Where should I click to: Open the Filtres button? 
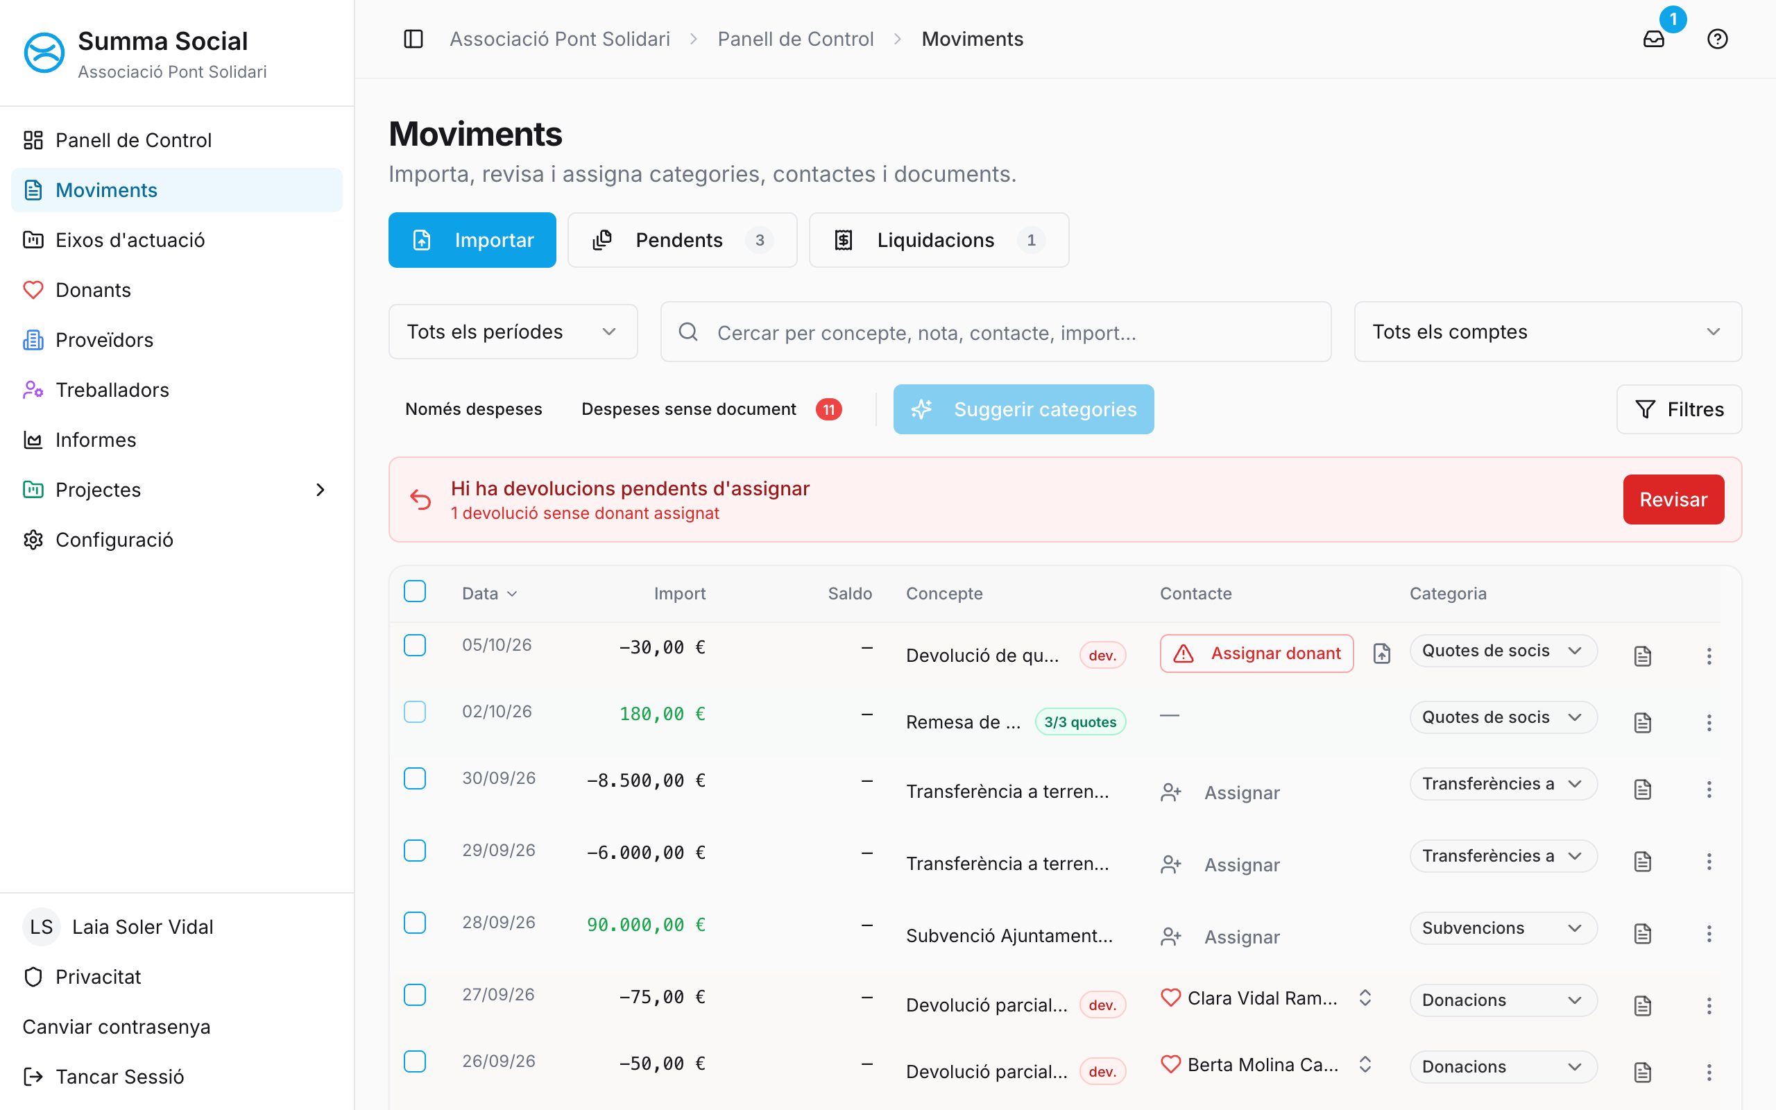point(1679,409)
